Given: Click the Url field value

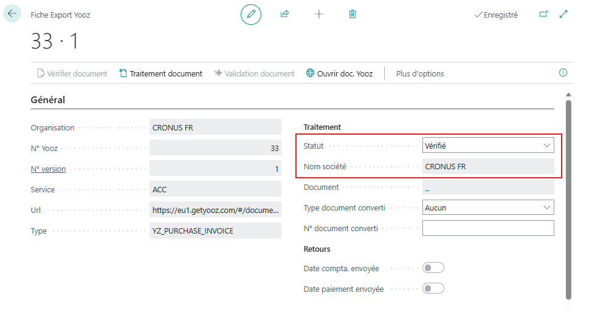Looking at the screenshot, I should 215,211.
